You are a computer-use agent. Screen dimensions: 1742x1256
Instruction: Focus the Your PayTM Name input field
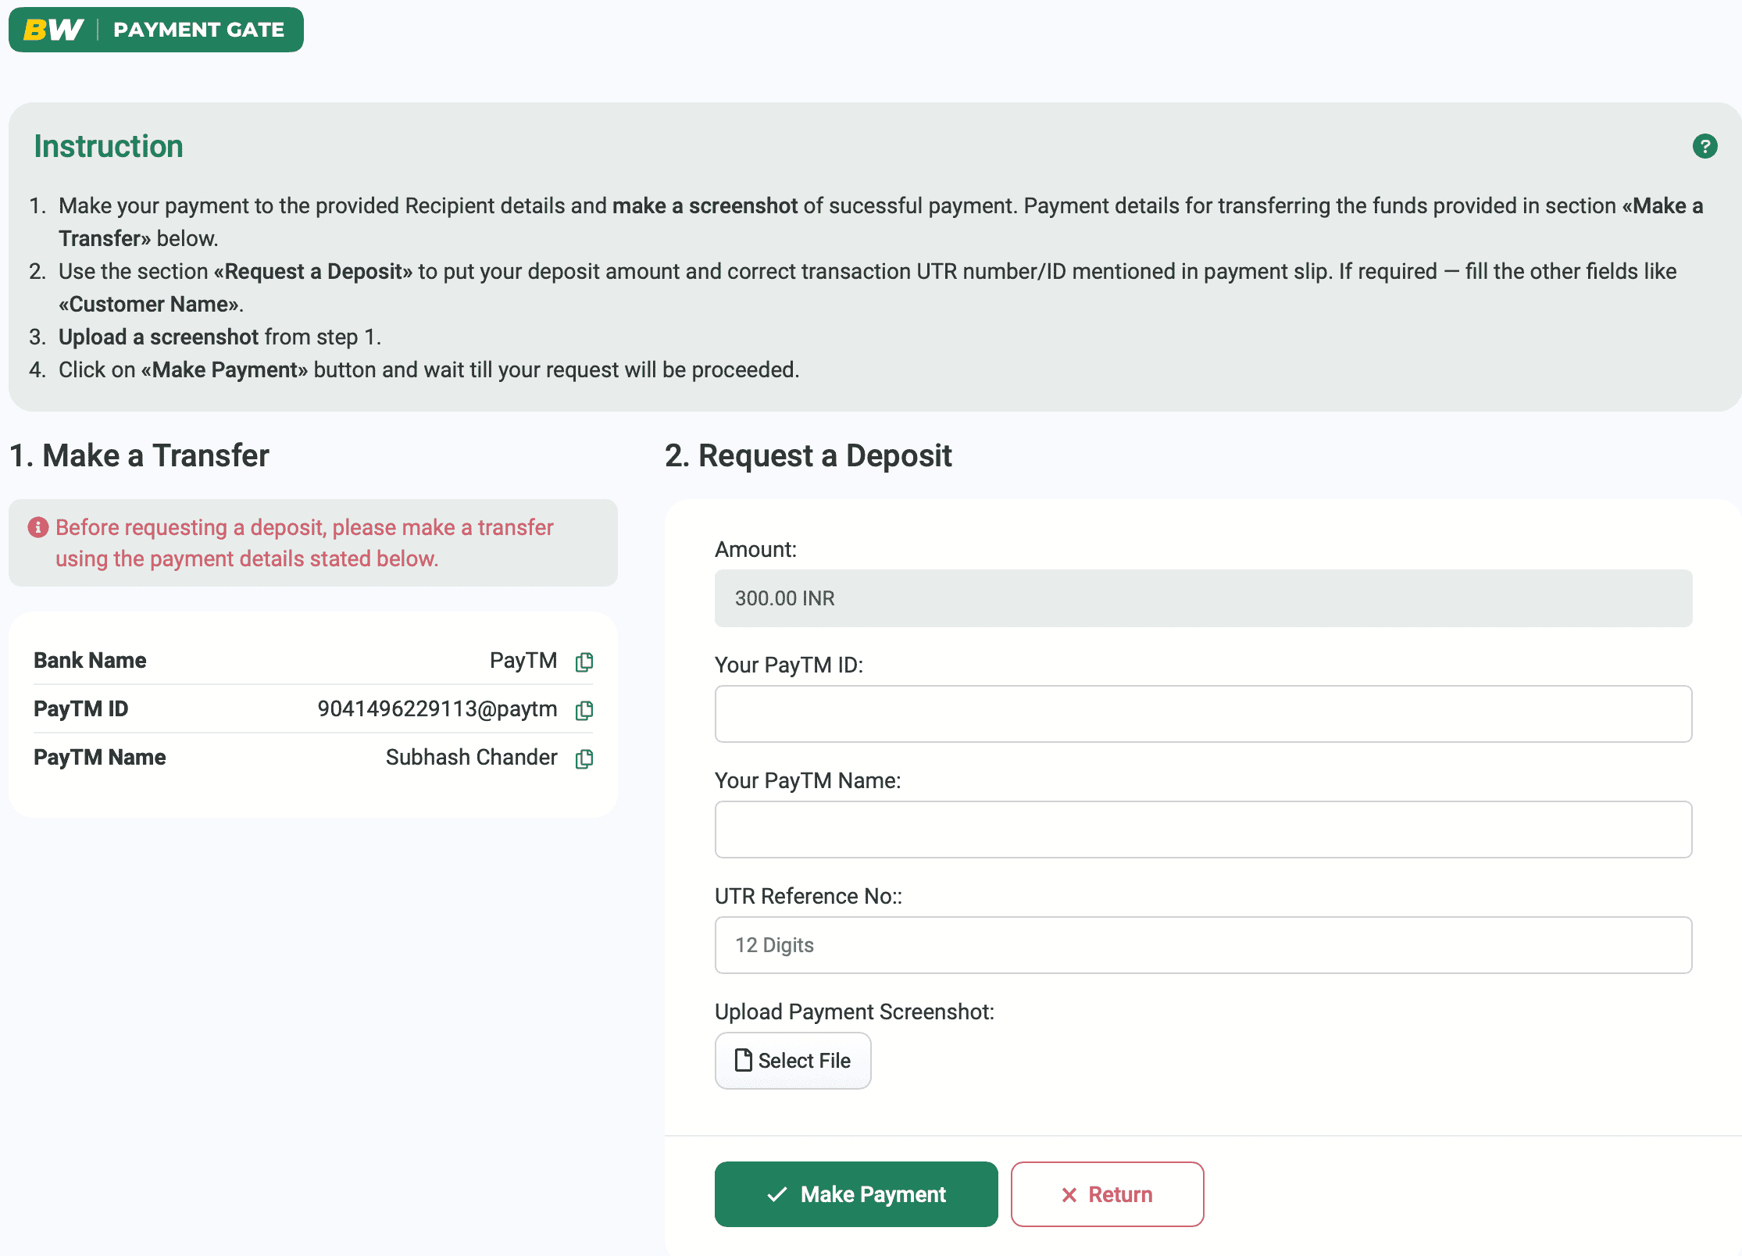[x=1203, y=830]
